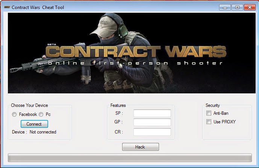Click the 'Device :' label
Image resolution: width=259 pixels, height=168 pixels.
pyautogui.click(x=20, y=132)
